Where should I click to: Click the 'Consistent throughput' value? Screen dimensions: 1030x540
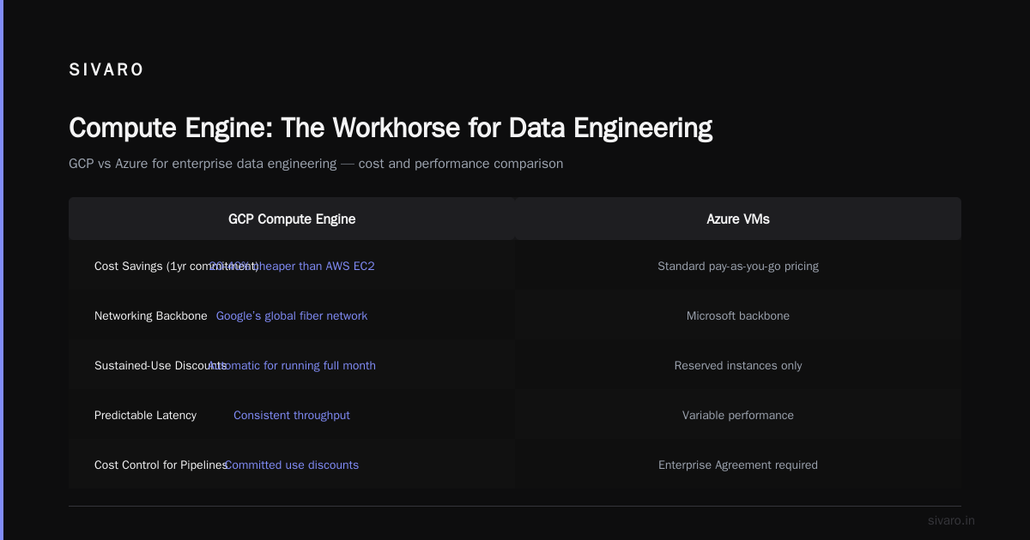tap(292, 415)
